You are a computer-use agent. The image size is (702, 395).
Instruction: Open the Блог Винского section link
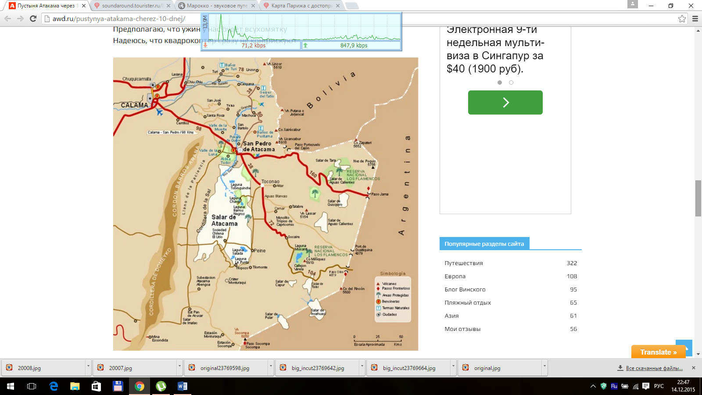tap(465, 289)
